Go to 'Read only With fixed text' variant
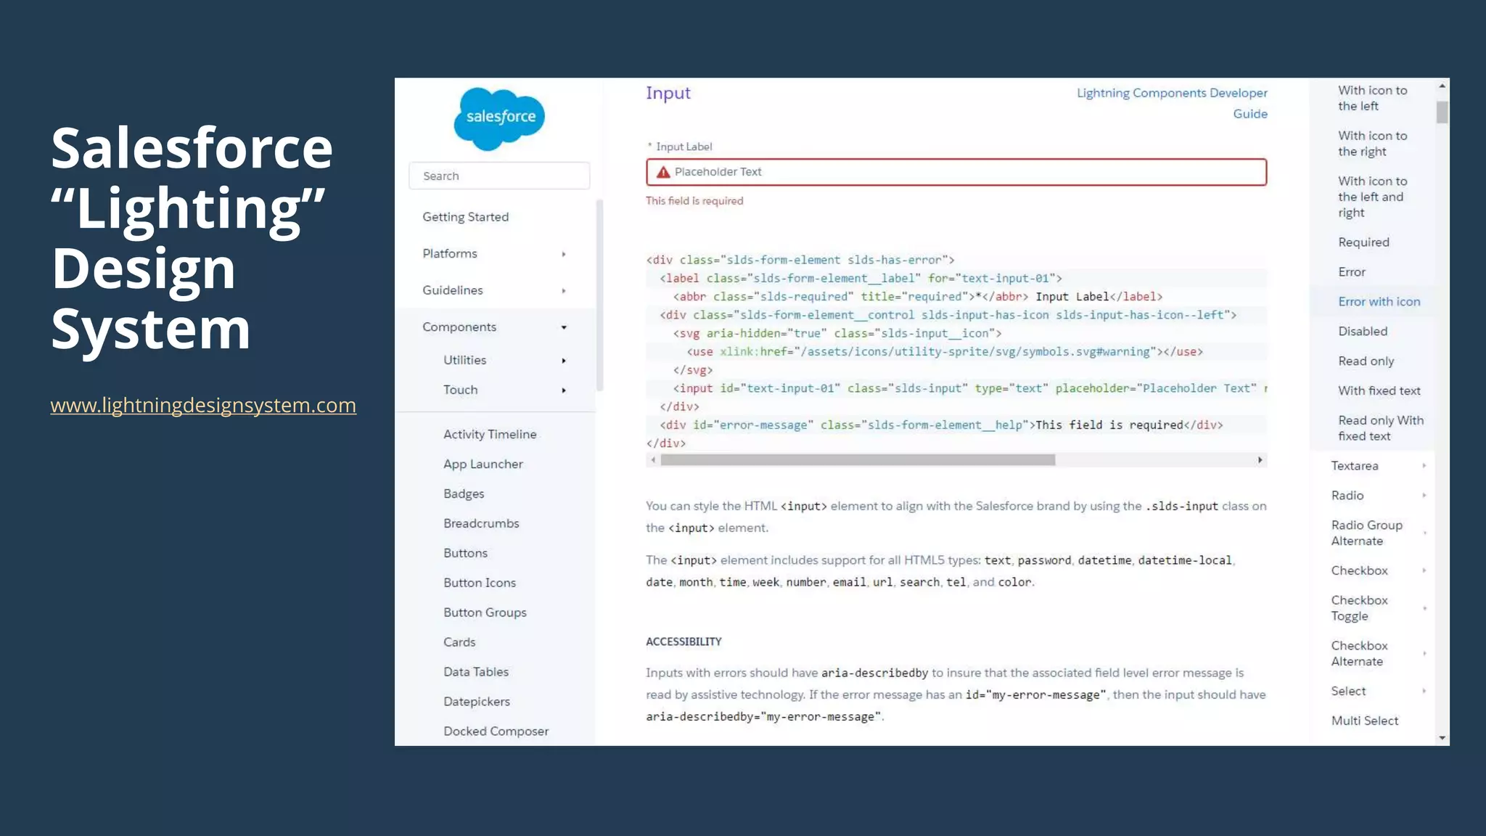The width and height of the screenshot is (1486, 836). point(1381,428)
